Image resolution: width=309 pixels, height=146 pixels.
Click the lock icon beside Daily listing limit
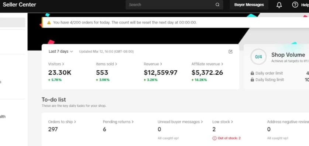click(x=252, y=80)
